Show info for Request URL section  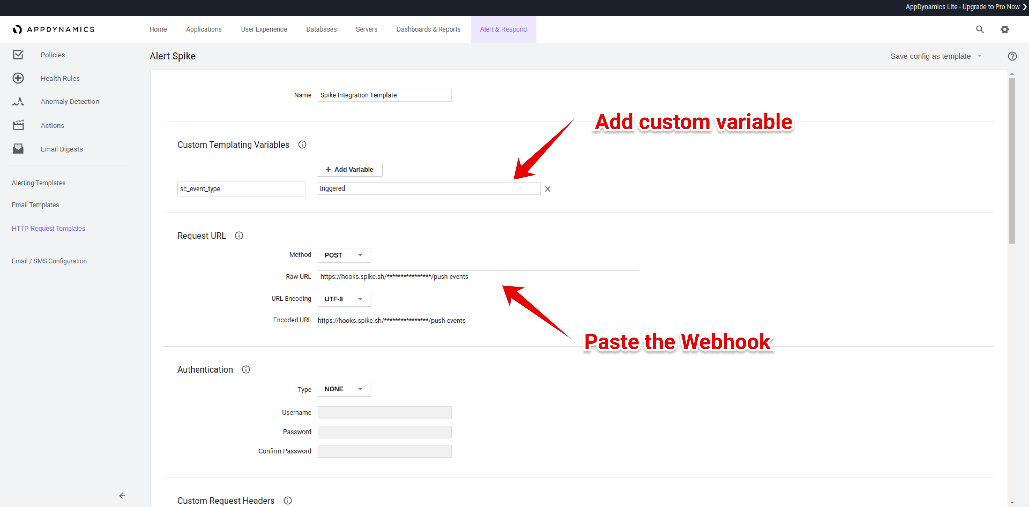pos(239,236)
